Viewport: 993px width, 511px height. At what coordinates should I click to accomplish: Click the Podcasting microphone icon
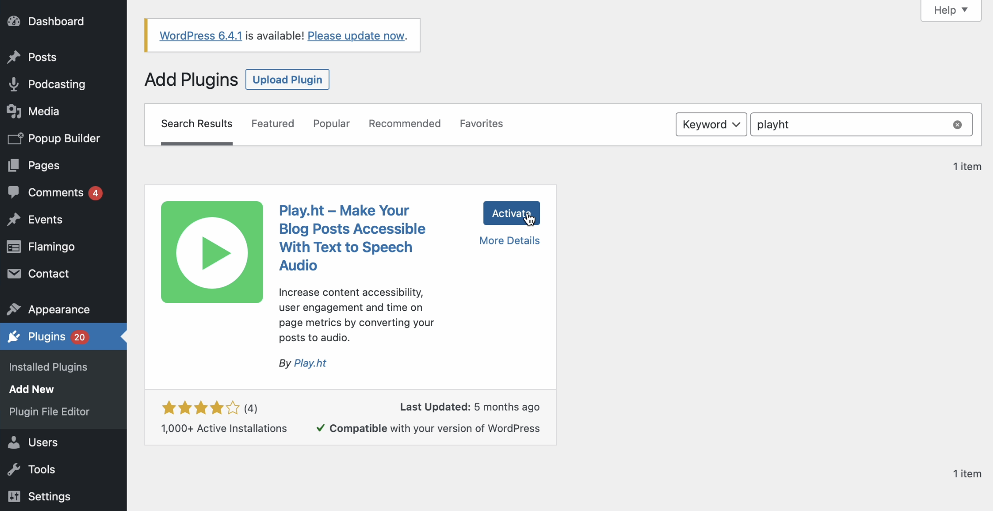14,84
